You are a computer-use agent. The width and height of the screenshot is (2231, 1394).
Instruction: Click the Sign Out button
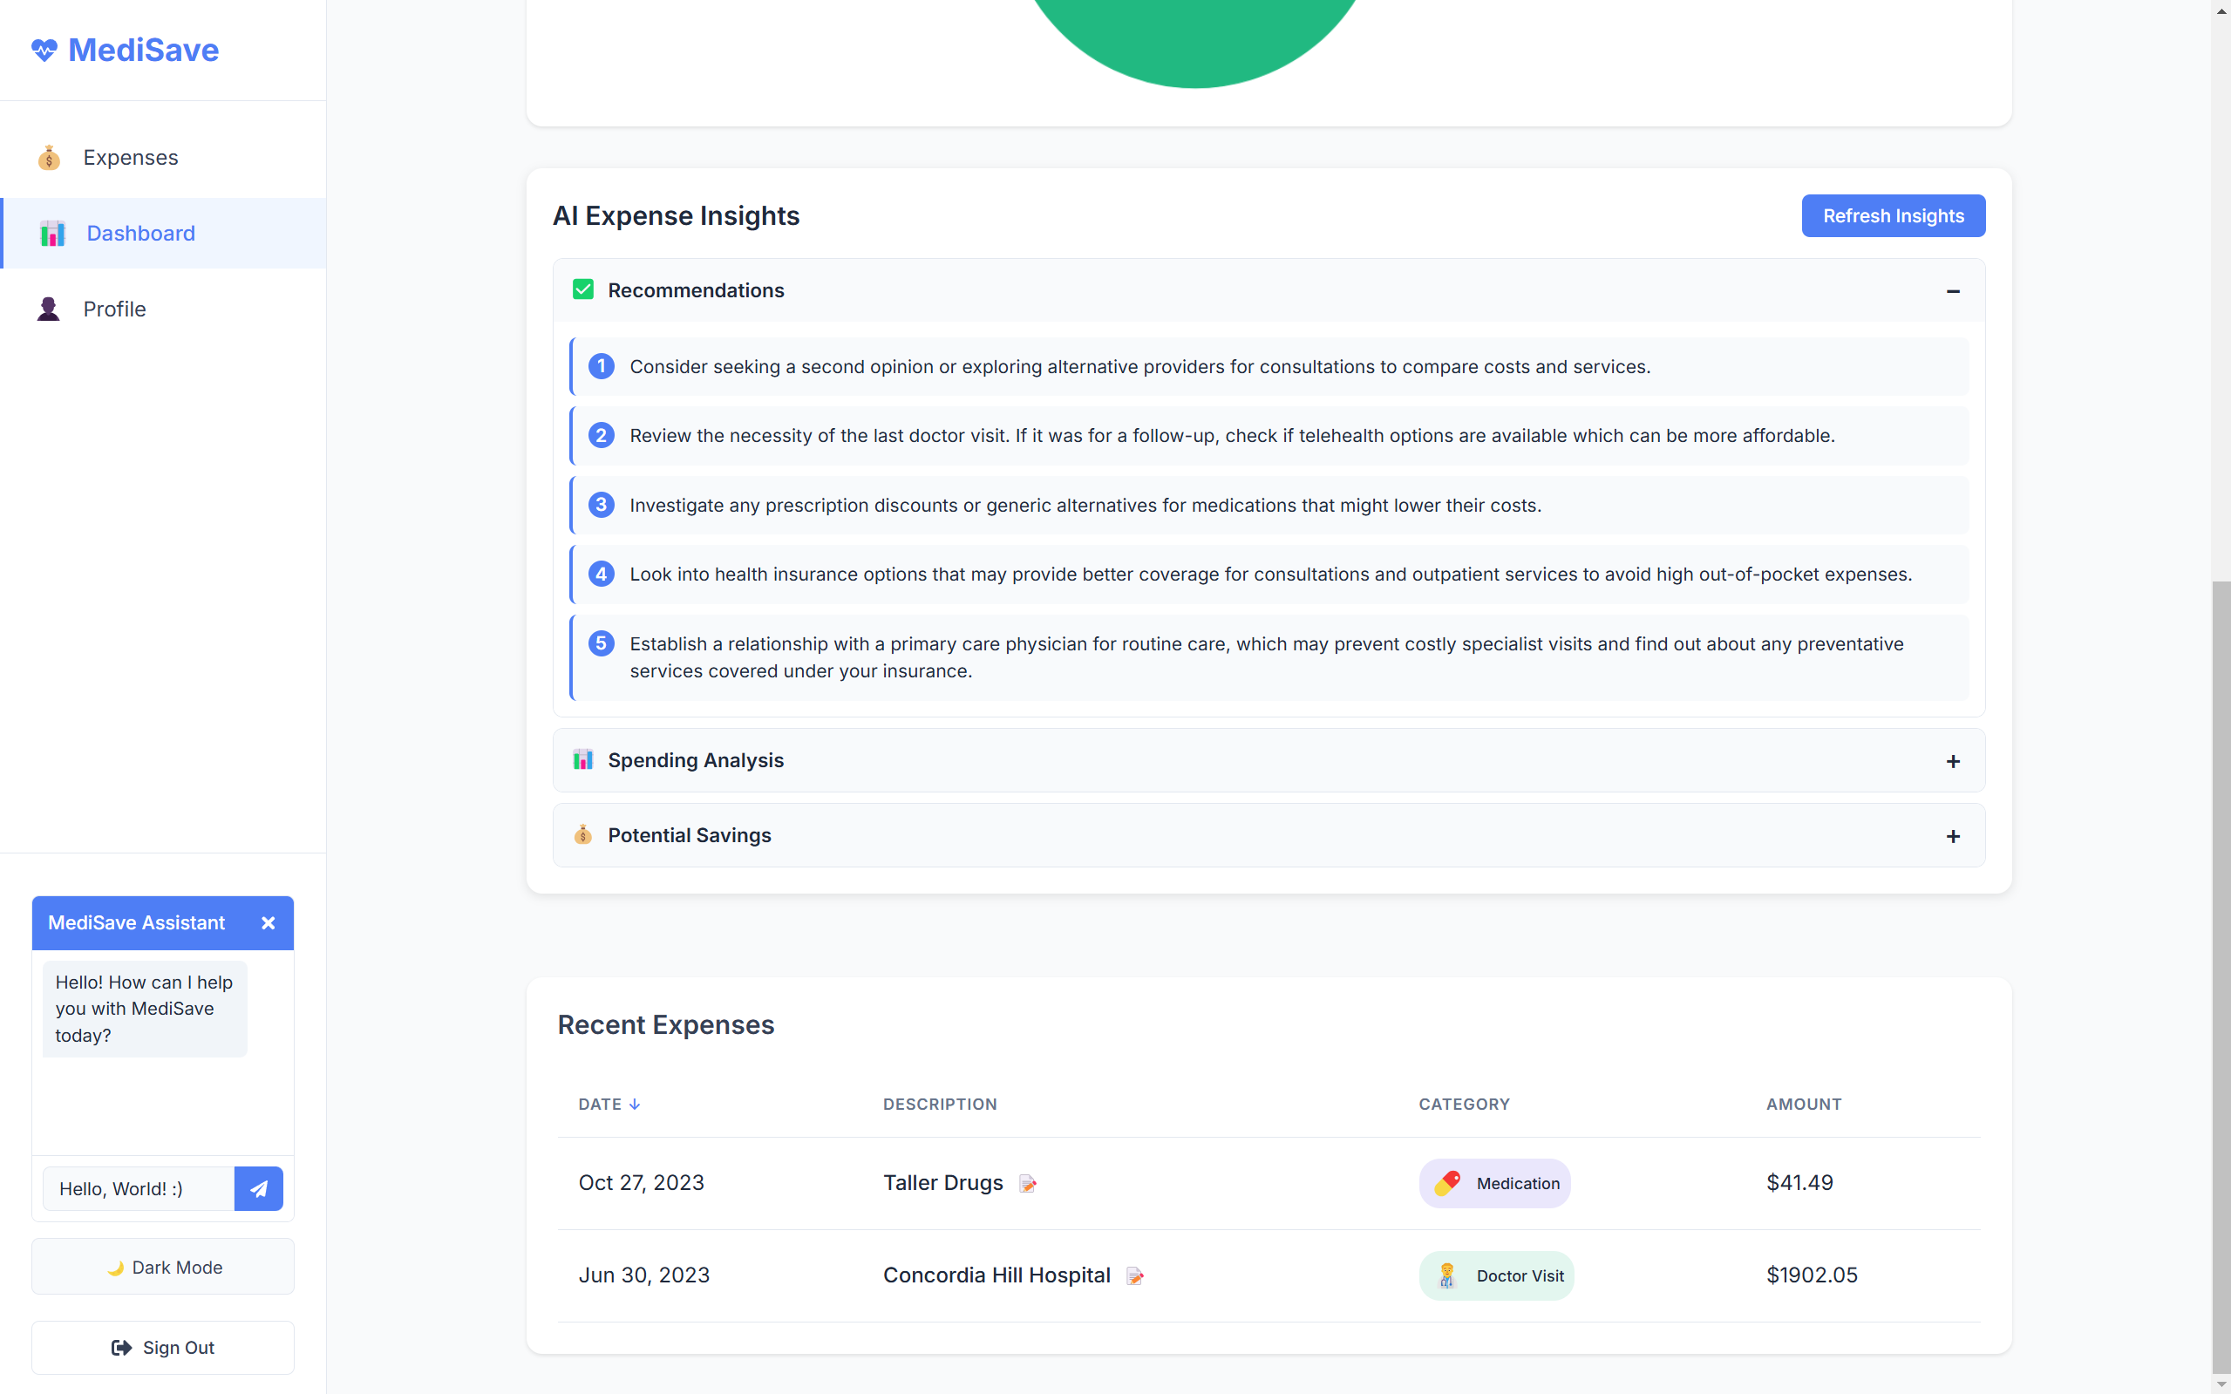click(x=163, y=1347)
